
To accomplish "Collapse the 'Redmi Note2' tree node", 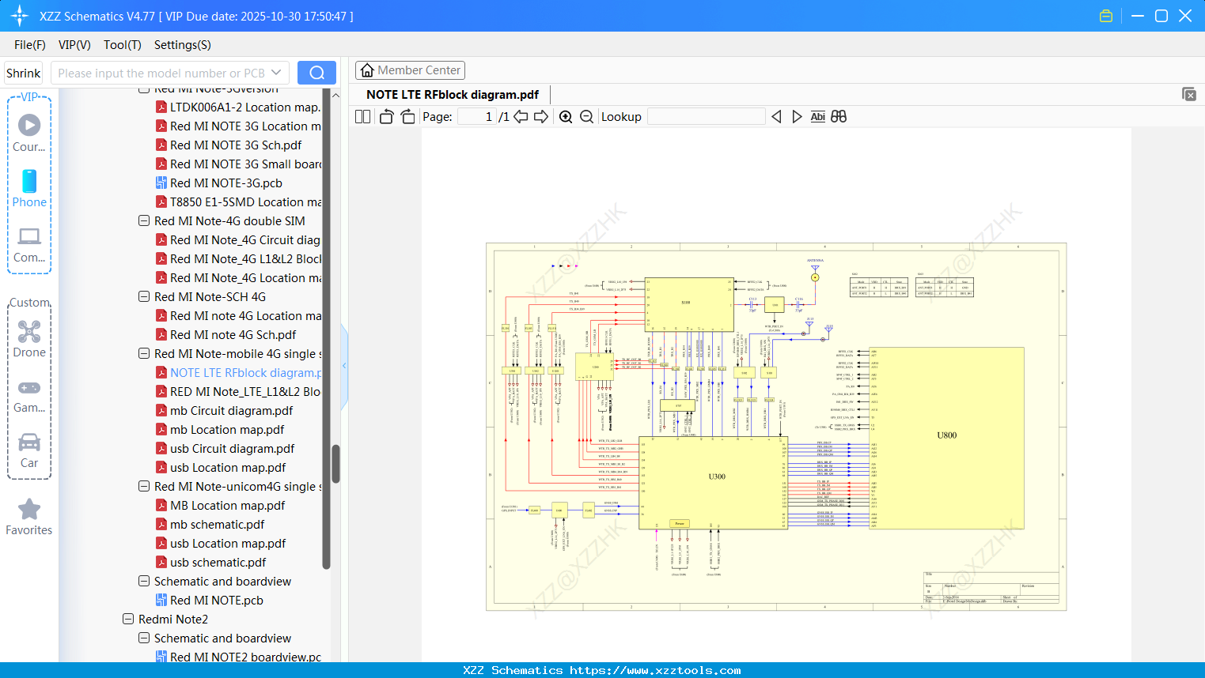I will [x=128, y=619].
